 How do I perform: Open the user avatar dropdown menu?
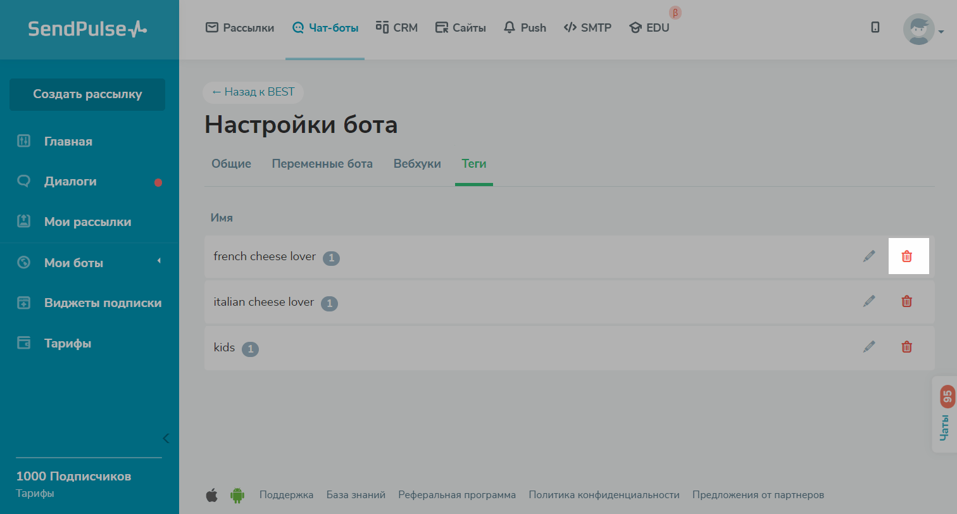pyautogui.click(x=923, y=30)
